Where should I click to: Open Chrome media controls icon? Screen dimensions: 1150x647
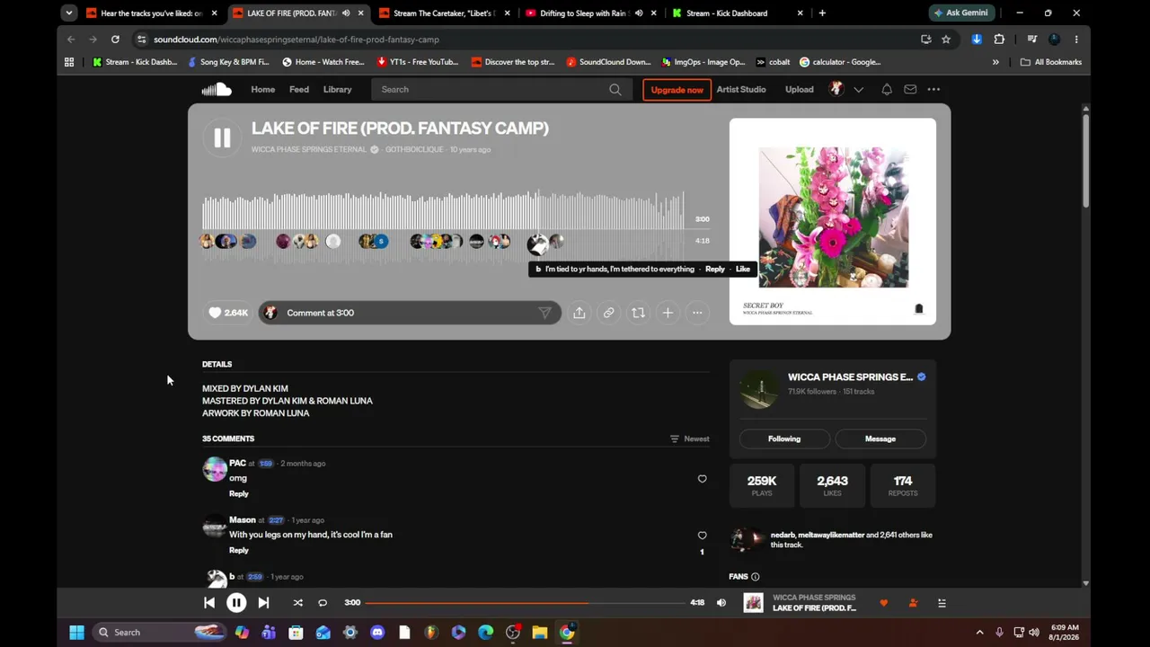1031,40
